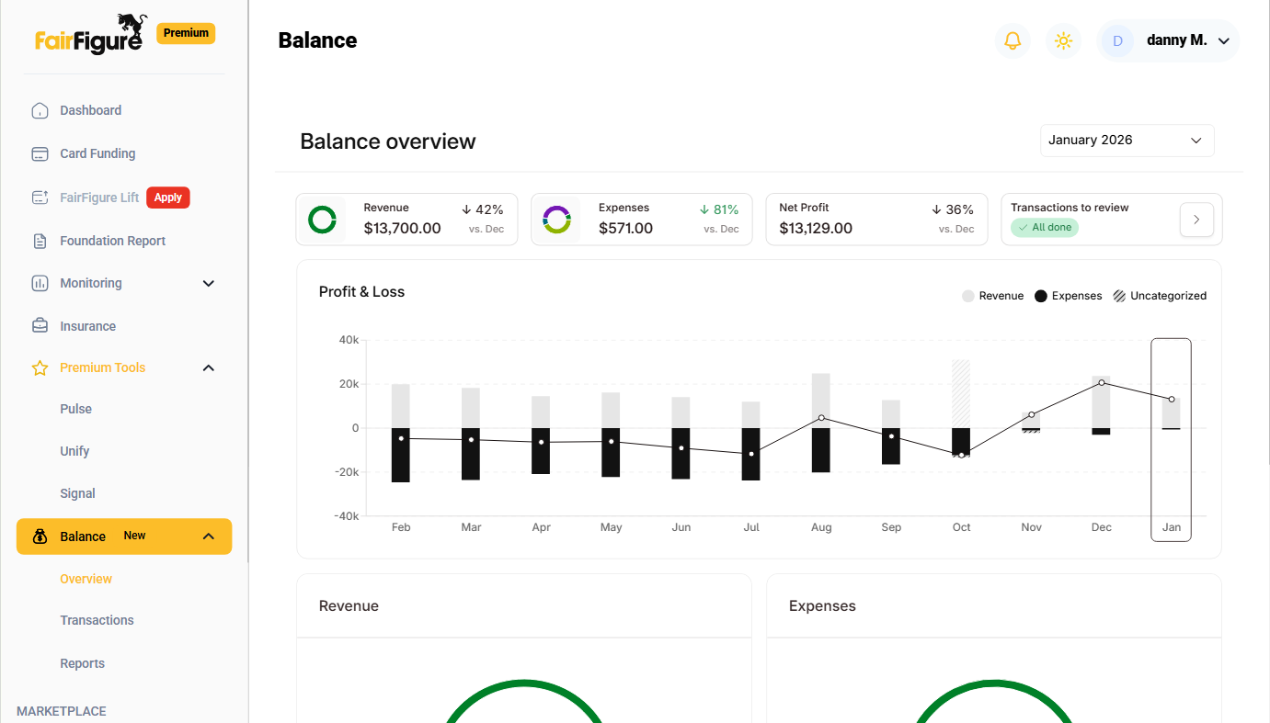Open the danny M. account menu

(1168, 40)
